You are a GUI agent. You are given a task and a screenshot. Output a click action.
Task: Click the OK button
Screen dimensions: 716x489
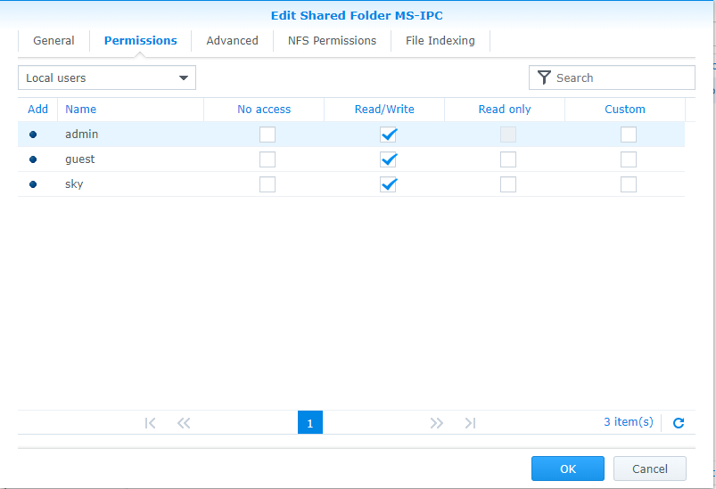tap(568, 469)
